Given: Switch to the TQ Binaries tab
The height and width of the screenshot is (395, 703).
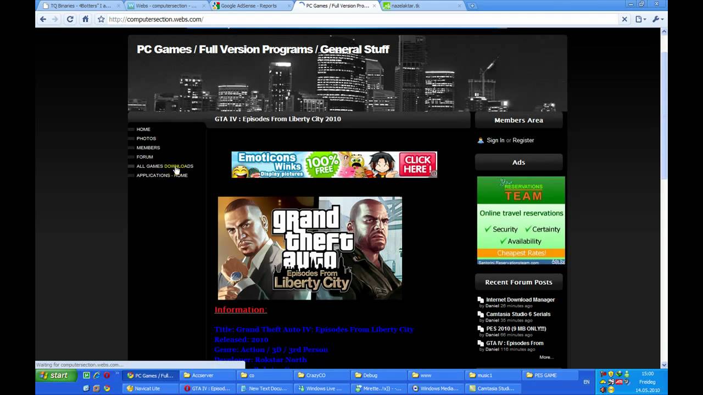Looking at the screenshot, I should pyautogui.click(x=80, y=6).
